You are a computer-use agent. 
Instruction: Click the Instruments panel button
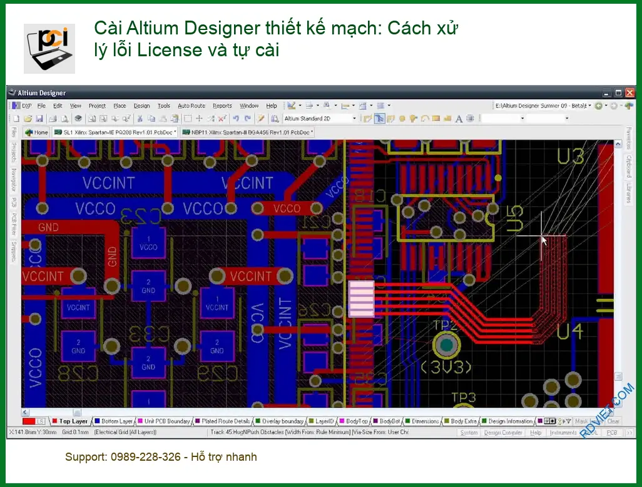(x=563, y=433)
